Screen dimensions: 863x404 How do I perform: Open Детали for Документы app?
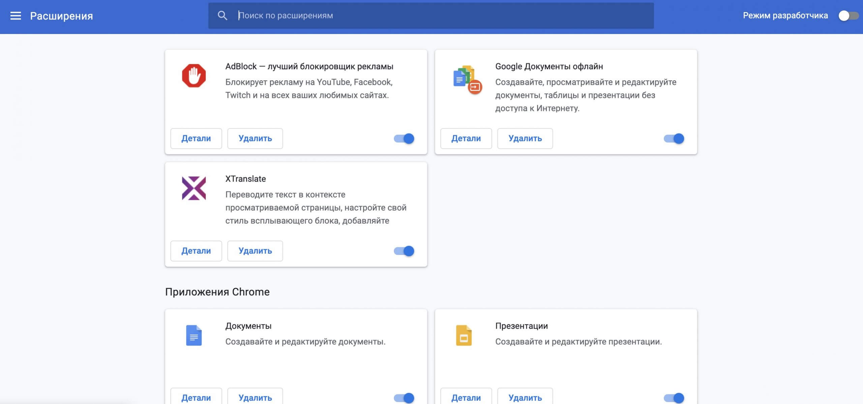[x=196, y=396]
